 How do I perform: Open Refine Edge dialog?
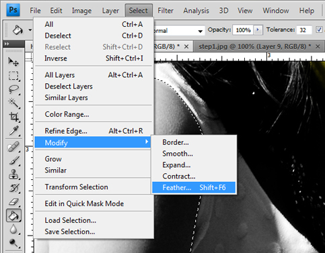(94, 131)
